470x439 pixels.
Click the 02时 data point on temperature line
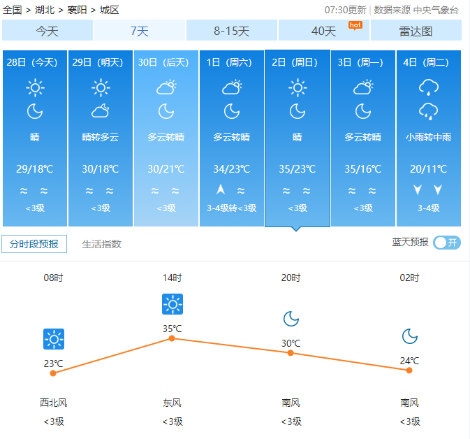click(409, 370)
